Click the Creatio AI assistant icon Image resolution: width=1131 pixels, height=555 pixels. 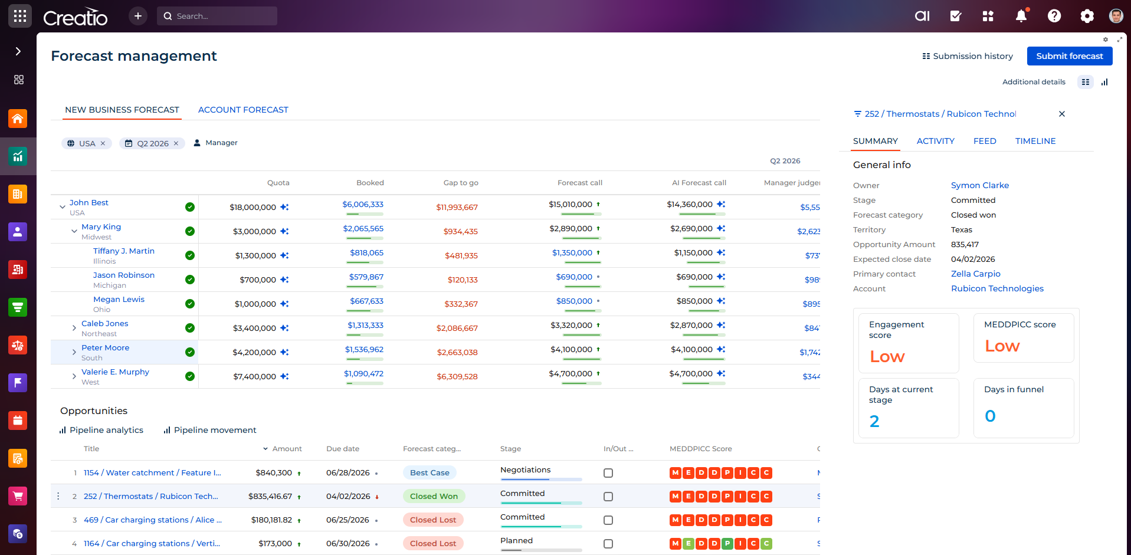pyautogui.click(x=922, y=16)
